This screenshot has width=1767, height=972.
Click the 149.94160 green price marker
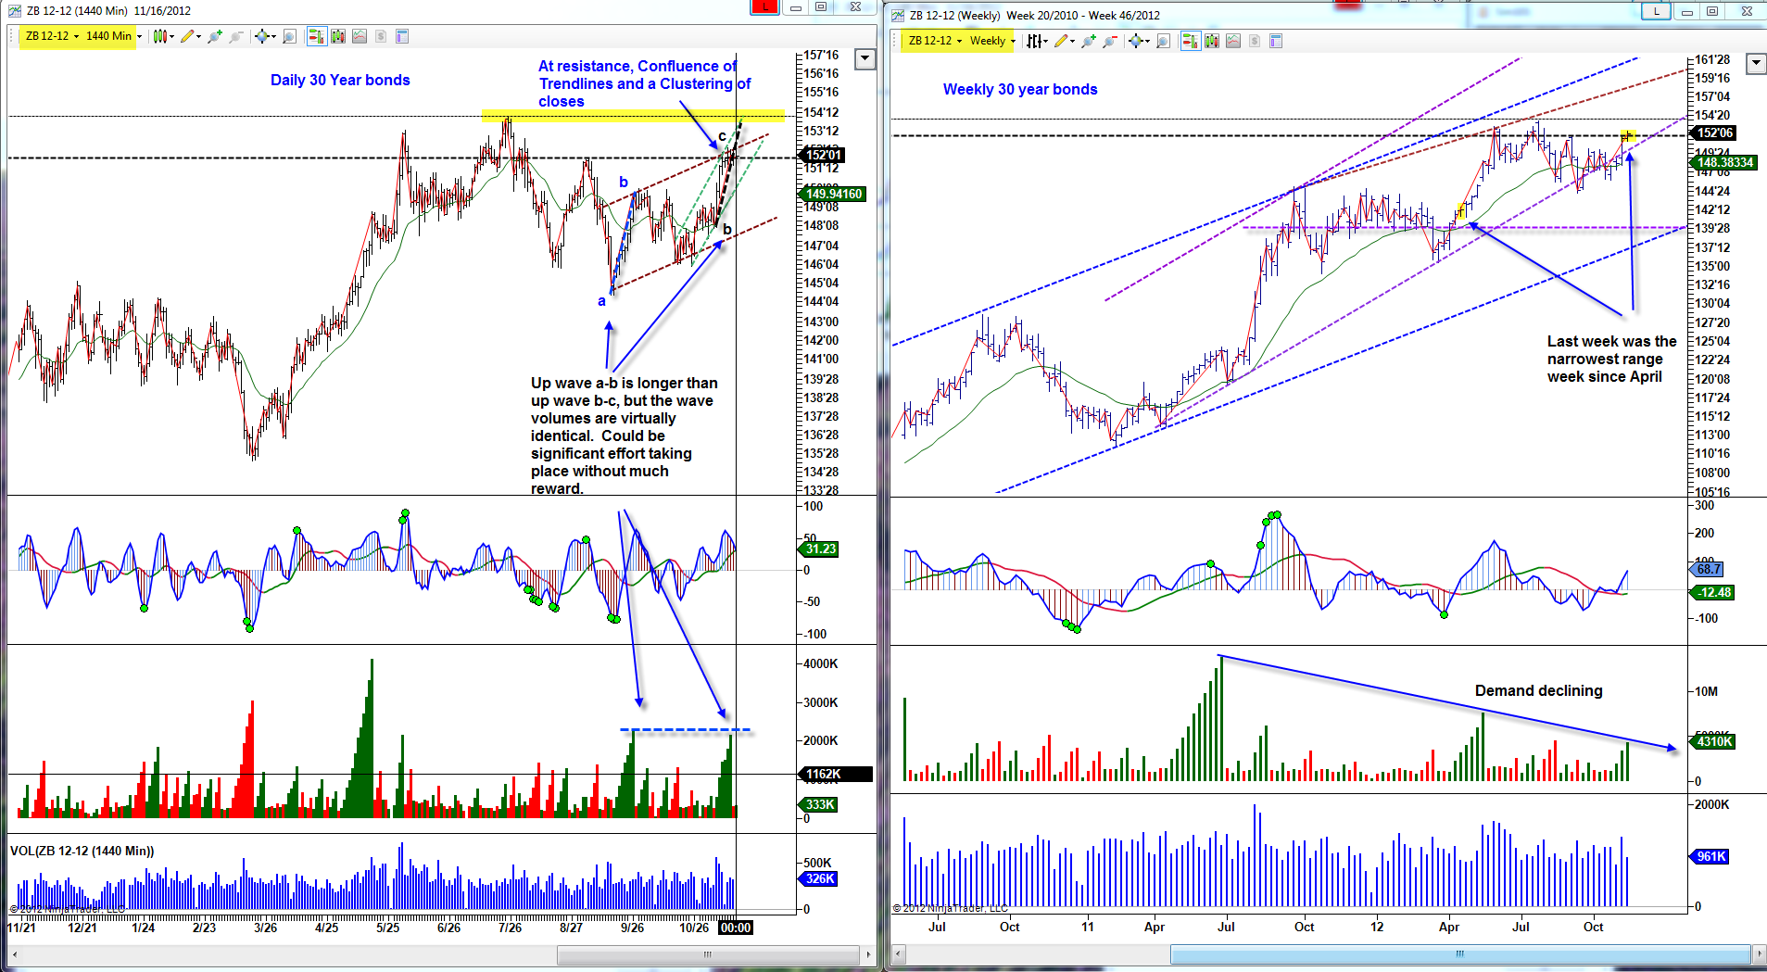click(832, 194)
